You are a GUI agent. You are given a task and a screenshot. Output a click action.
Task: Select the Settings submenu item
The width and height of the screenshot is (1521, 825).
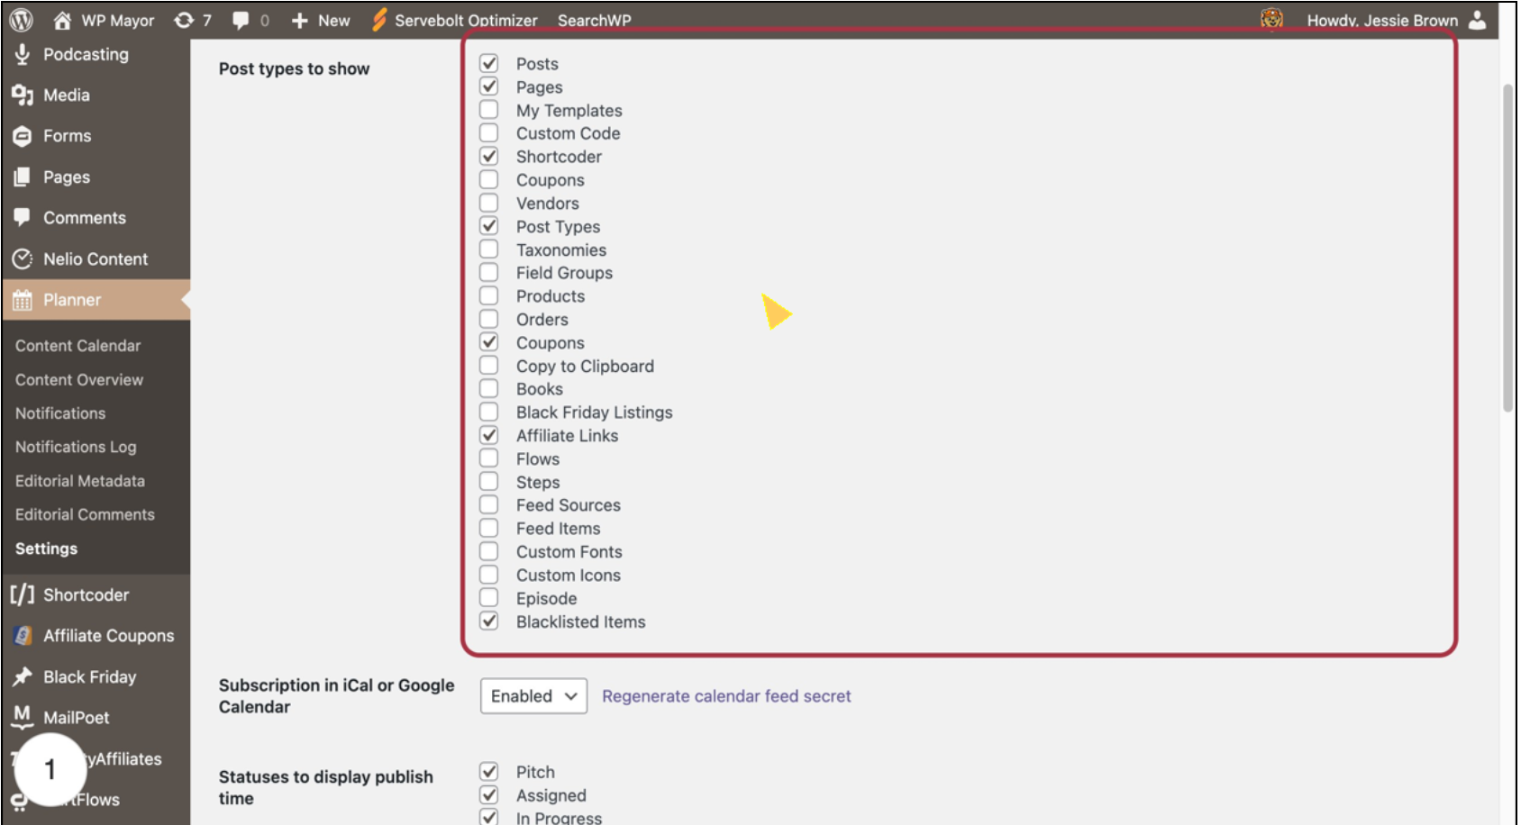point(46,548)
